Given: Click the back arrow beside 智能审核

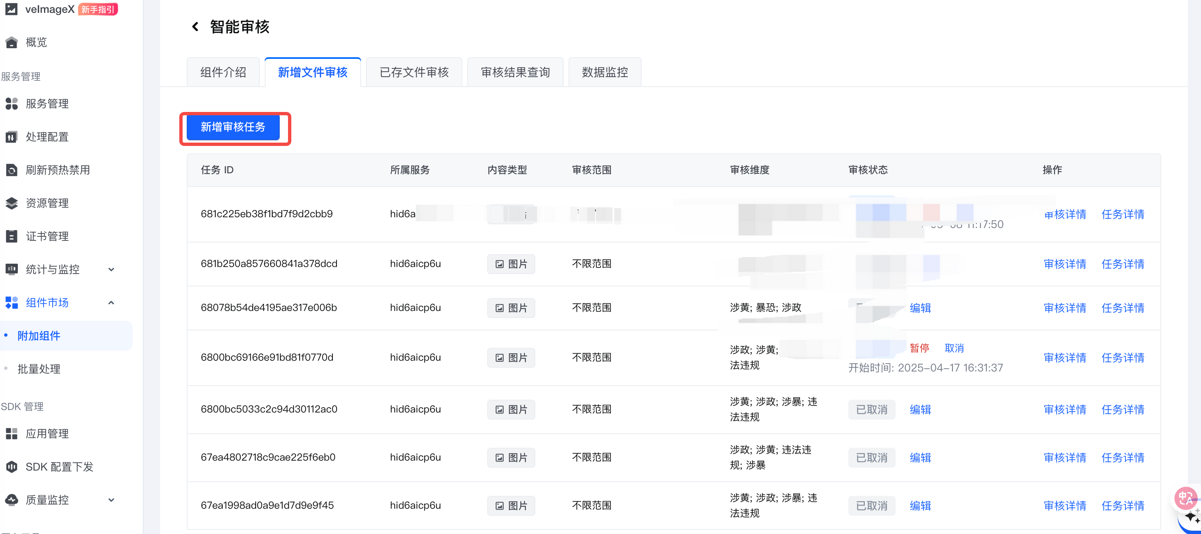Looking at the screenshot, I should (x=195, y=27).
